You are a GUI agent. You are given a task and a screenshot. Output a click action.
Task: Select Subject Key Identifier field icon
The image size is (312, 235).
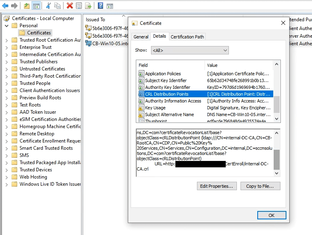(x=141, y=80)
